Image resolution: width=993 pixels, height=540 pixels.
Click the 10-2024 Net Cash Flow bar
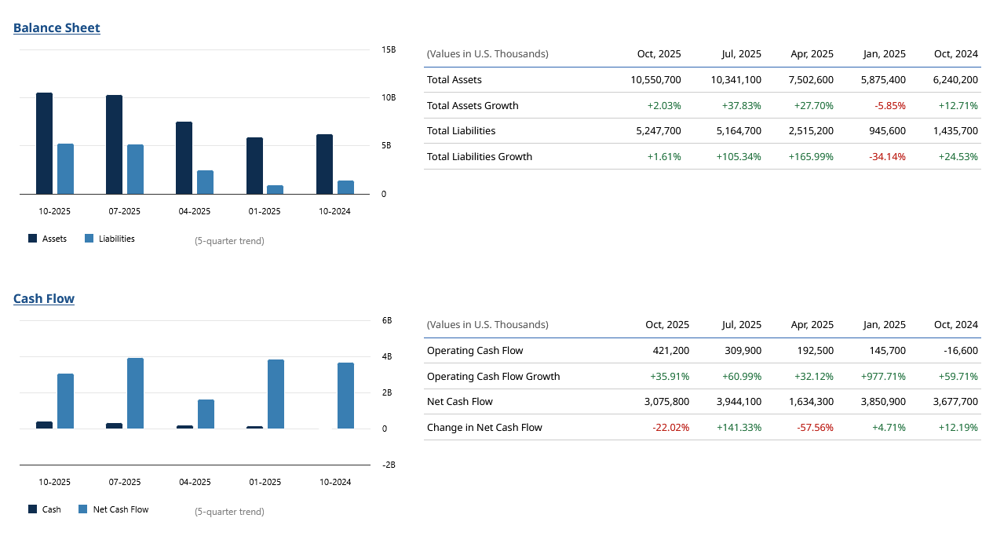click(x=345, y=396)
